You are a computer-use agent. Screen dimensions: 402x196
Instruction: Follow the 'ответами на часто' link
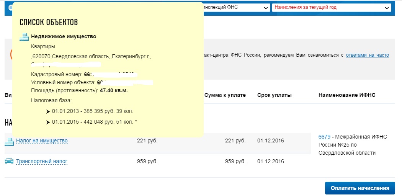point(368,55)
